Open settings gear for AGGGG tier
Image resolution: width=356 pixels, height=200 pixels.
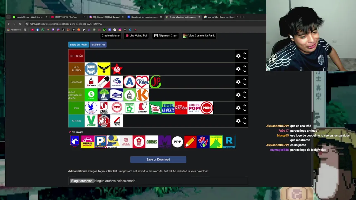pos(238,121)
